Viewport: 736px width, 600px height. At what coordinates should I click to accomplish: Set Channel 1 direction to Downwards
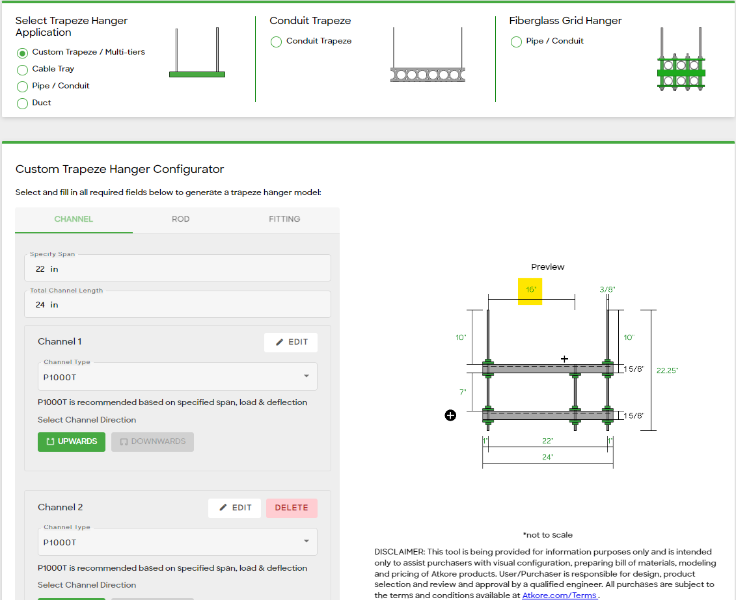(x=152, y=441)
